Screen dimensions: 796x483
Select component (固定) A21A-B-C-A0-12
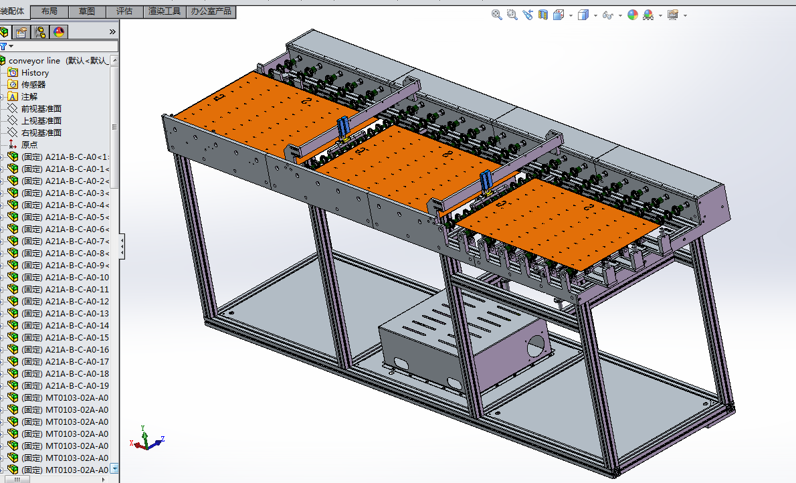[x=65, y=301]
